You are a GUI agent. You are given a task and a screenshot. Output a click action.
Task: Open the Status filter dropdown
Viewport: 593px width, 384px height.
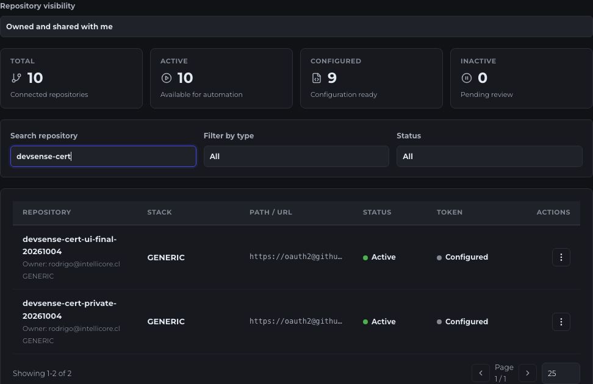tap(489, 157)
